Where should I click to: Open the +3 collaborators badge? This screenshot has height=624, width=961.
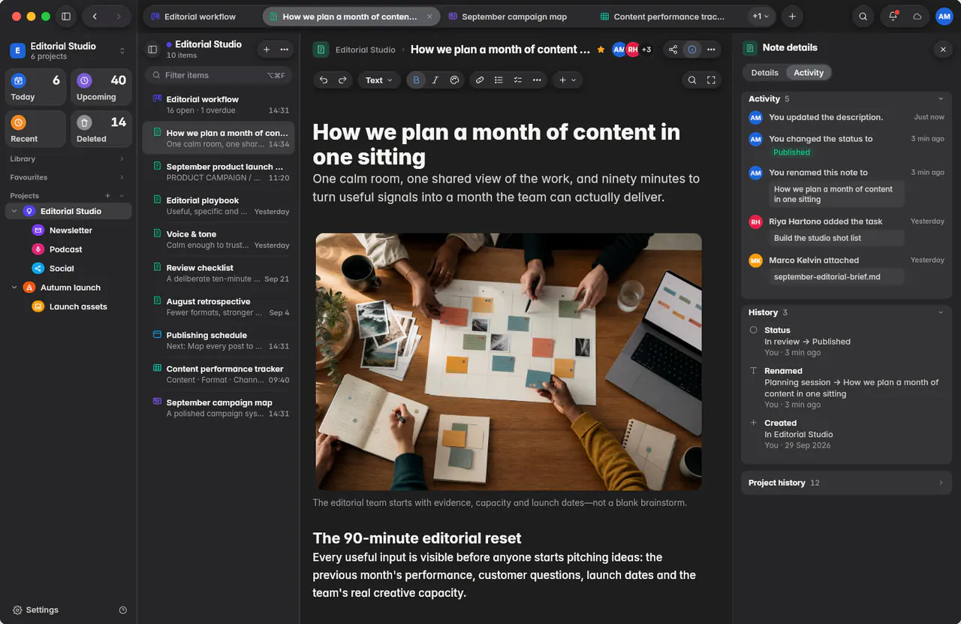646,50
